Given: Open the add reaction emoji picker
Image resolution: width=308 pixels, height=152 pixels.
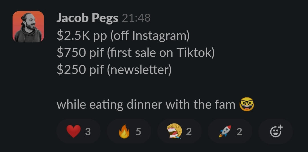Looking at the screenshot, I should click(x=275, y=132).
